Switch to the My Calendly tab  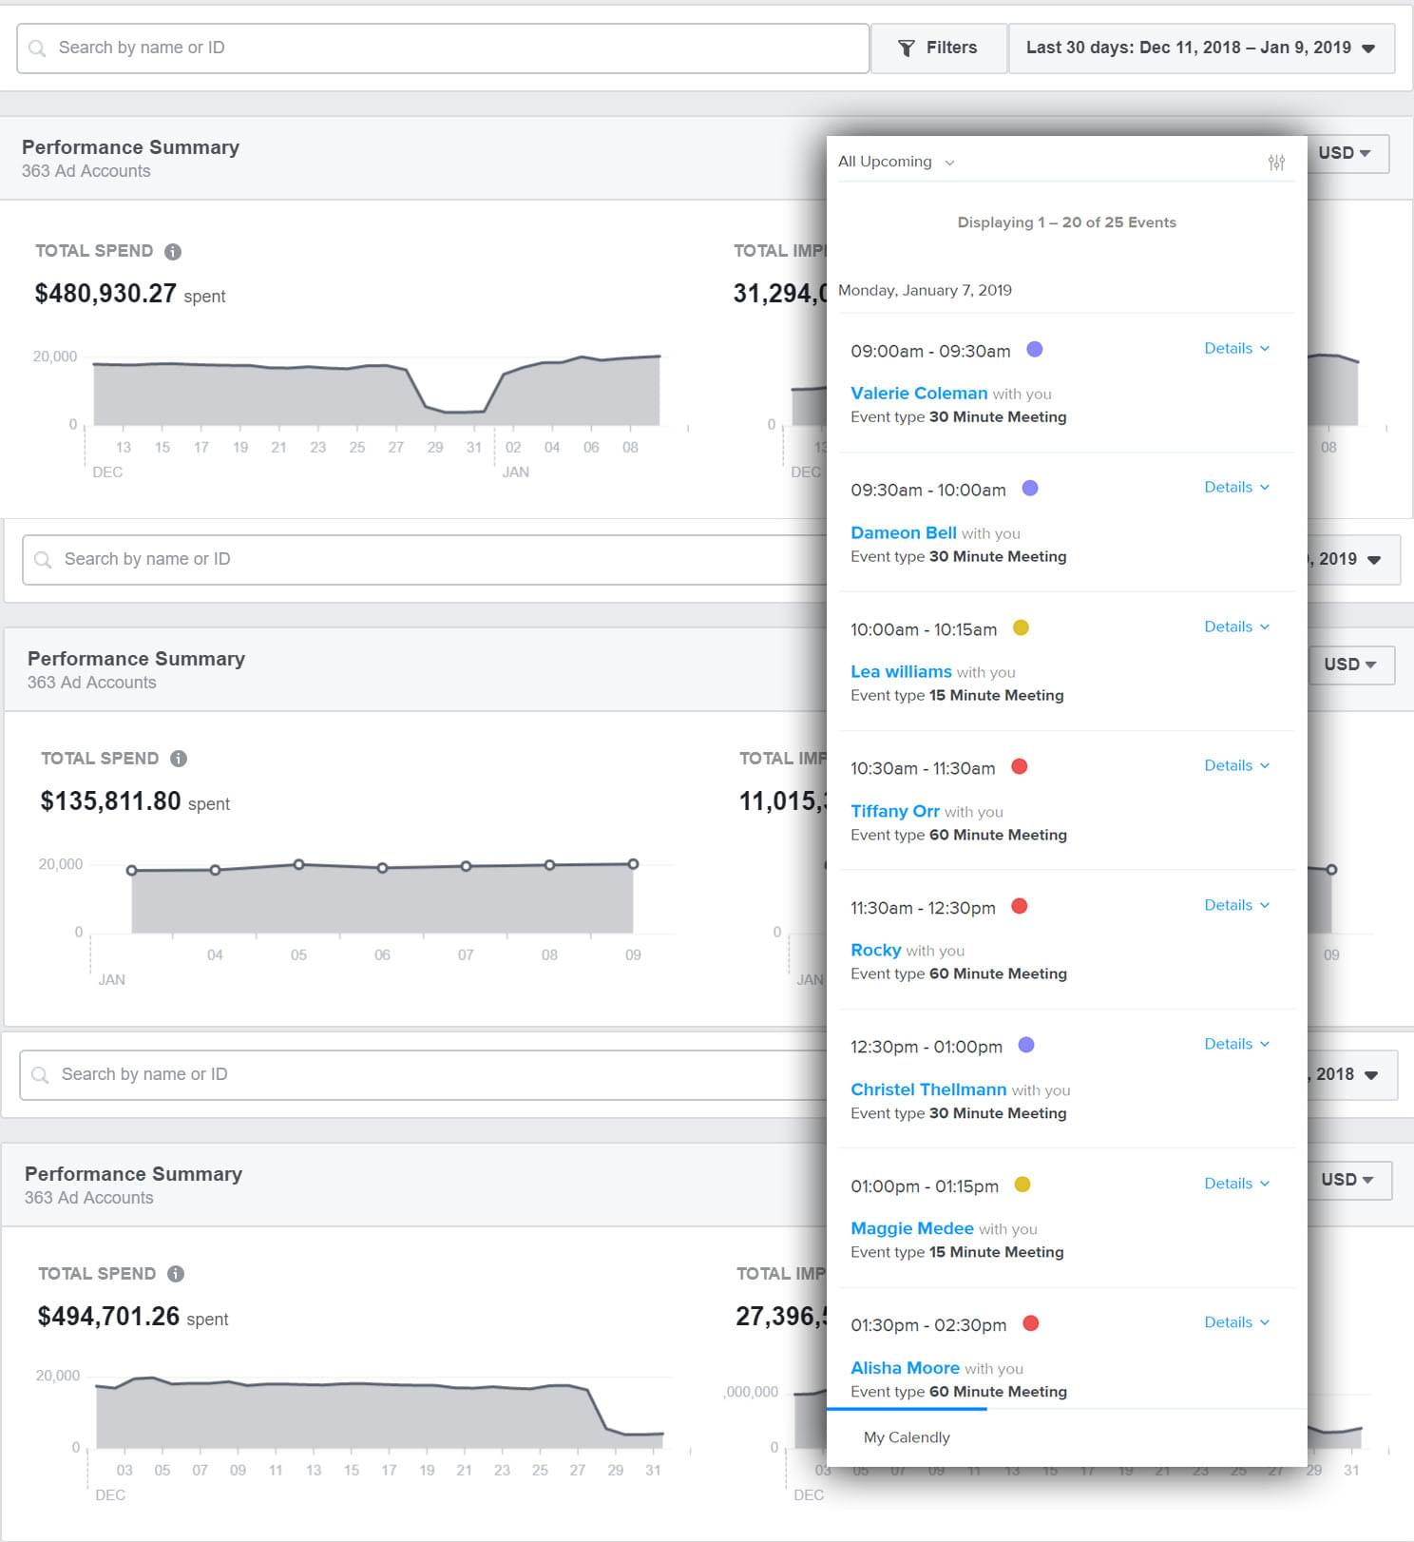tap(907, 1437)
